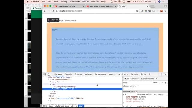Click the /articles/1/edit link in DOM
The image size is (192, 108).
65,98
